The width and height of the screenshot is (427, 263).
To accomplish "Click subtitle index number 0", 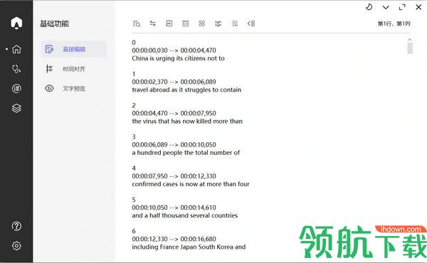I will [x=134, y=43].
